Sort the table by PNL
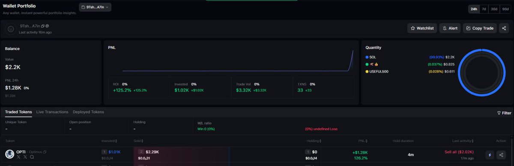 pos(362,140)
